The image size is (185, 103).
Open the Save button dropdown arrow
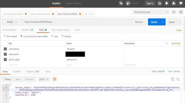click(179, 22)
